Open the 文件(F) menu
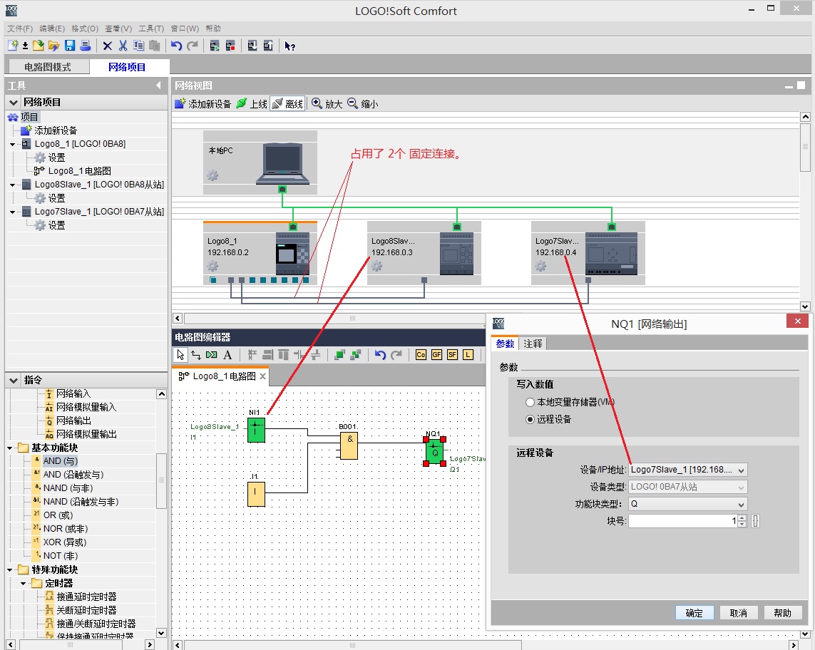The height and width of the screenshot is (650, 815). [20, 29]
